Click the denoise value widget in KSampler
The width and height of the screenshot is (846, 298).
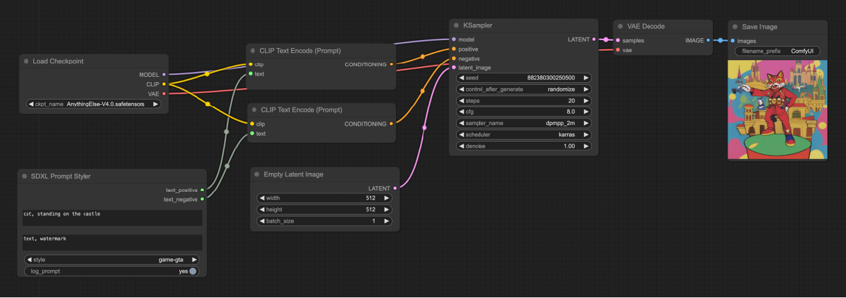coord(523,146)
